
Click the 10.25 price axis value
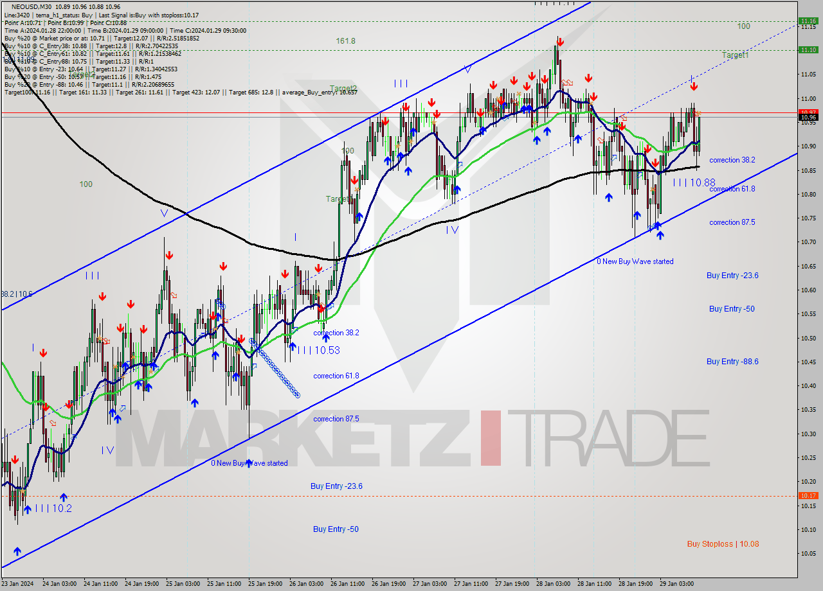[x=808, y=457]
